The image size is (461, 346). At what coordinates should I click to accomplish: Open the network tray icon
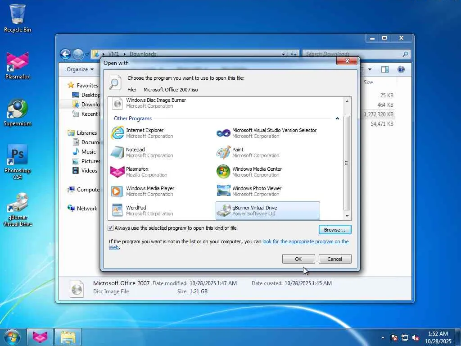(x=405, y=338)
